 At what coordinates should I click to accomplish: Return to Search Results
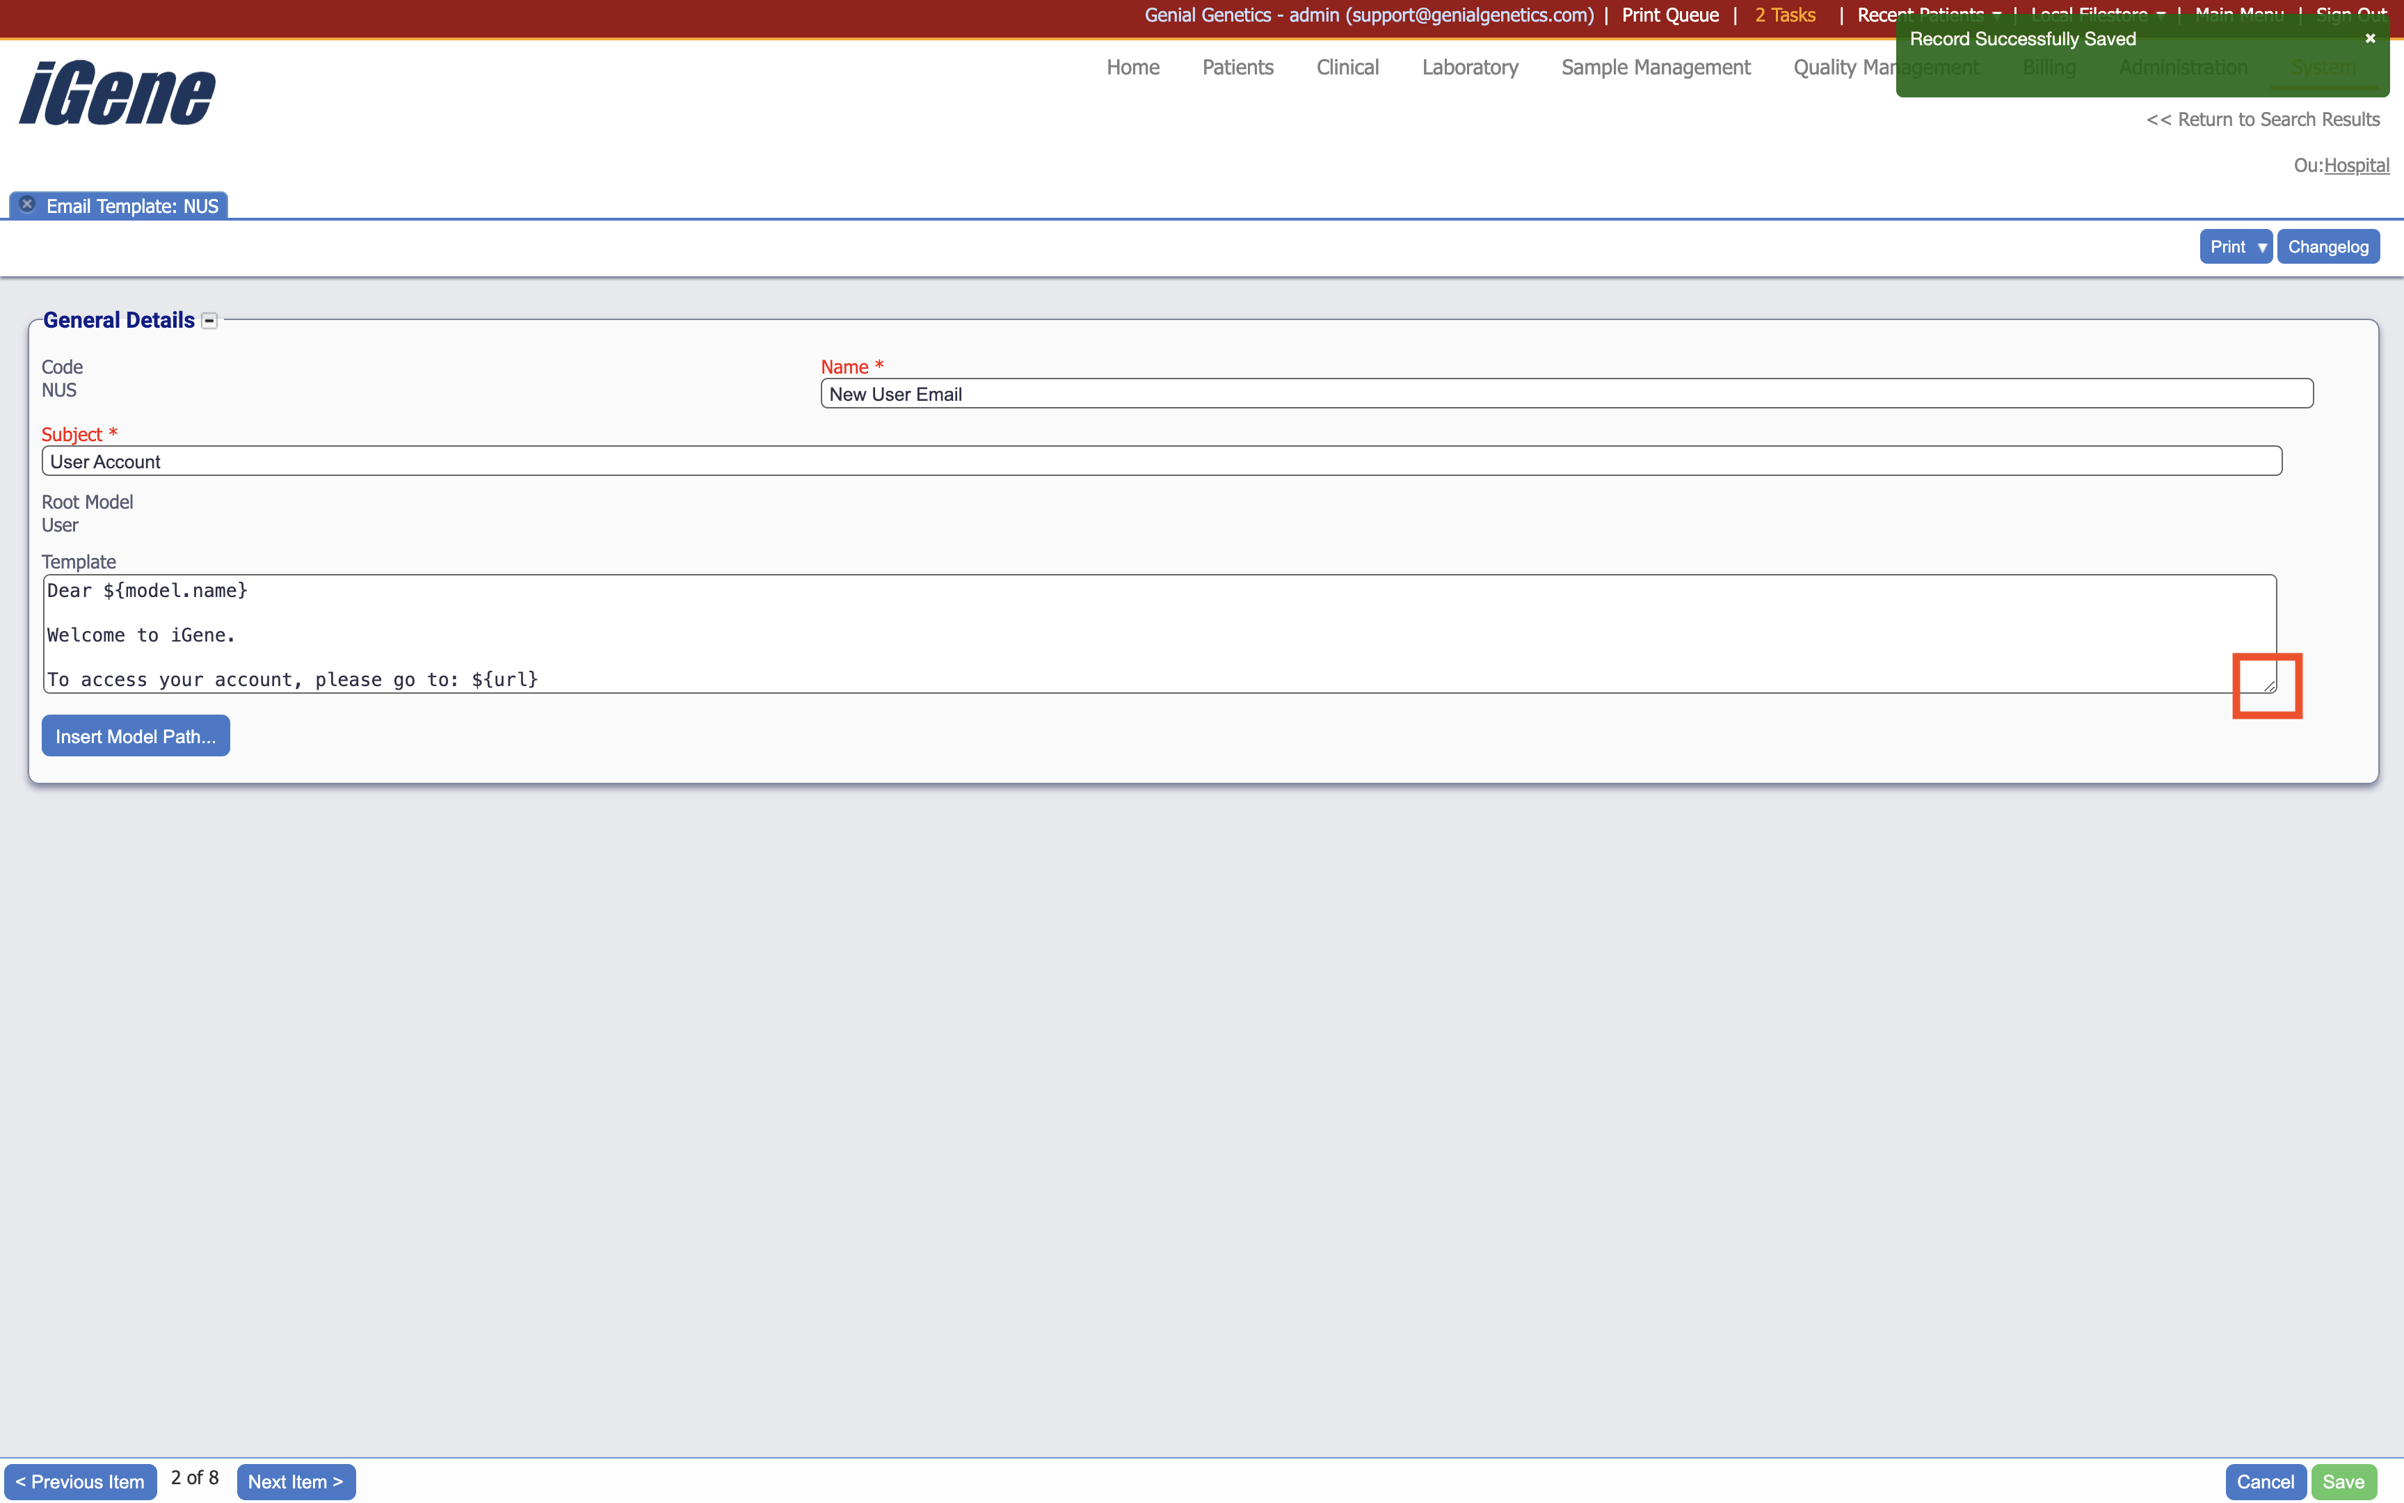point(2262,118)
